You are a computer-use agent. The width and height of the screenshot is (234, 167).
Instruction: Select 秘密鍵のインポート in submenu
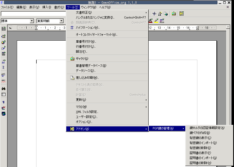(209, 143)
